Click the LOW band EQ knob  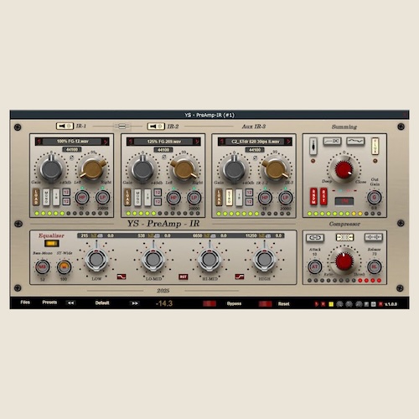click(96, 260)
